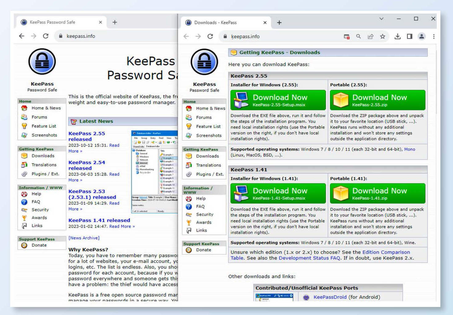Open Awards in Downloads window sidebar
This screenshot has width=453, height=315.
point(204,222)
